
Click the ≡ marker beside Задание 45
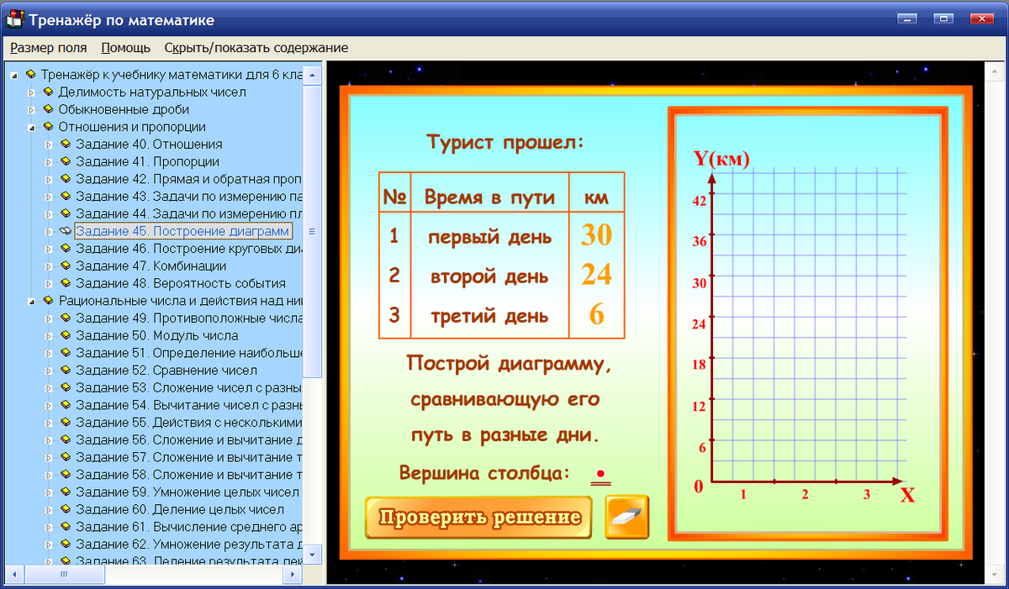pos(312,230)
